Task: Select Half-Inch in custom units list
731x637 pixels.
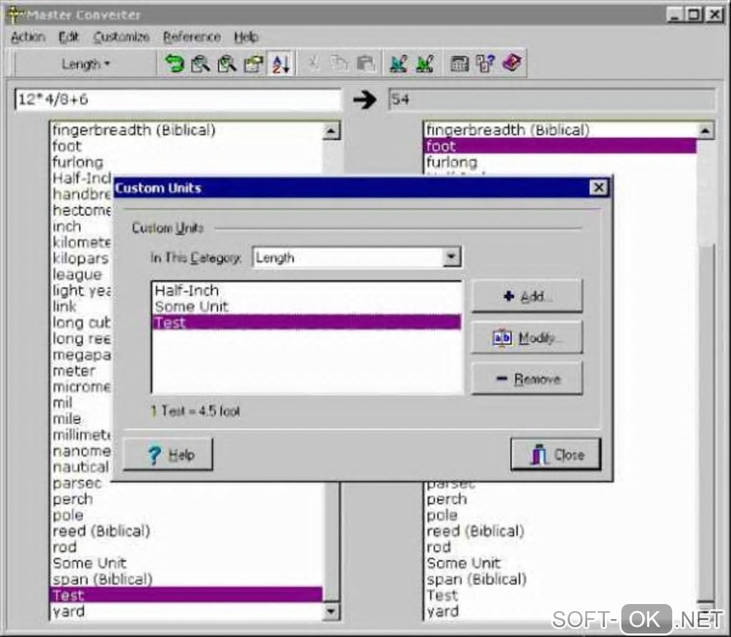Action: click(x=307, y=290)
